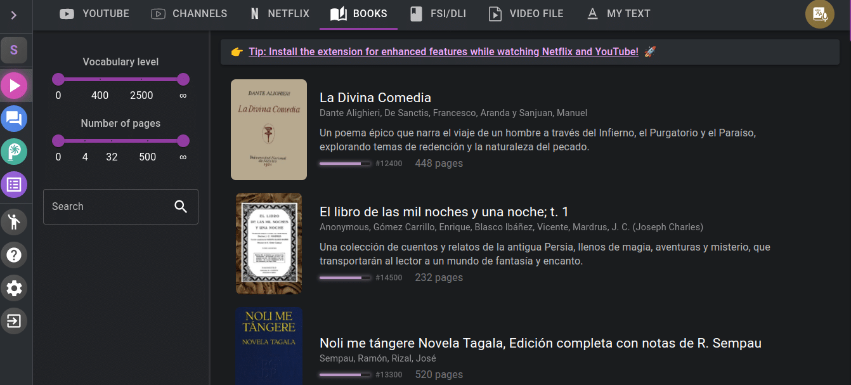Open the help question mark icon
This screenshot has width=851, height=385.
tap(14, 255)
